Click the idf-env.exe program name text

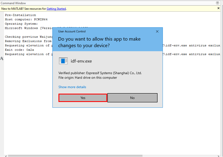tap(81, 61)
